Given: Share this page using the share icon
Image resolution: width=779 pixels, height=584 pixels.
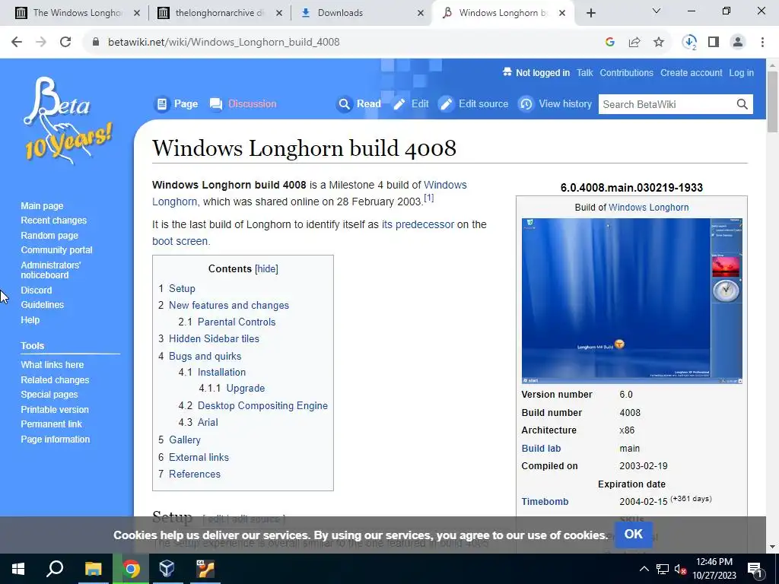Looking at the screenshot, I should tap(634, 43).
